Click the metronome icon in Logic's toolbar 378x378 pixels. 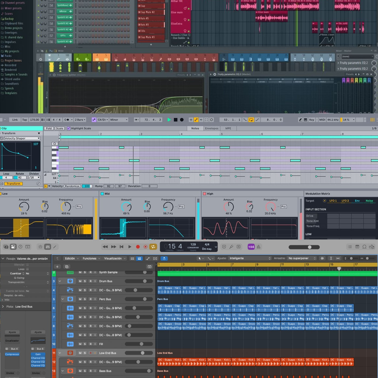[258, 247]
